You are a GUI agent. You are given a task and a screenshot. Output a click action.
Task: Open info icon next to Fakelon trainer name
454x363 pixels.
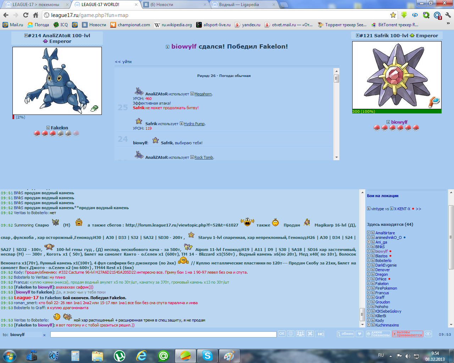(48, 128)
